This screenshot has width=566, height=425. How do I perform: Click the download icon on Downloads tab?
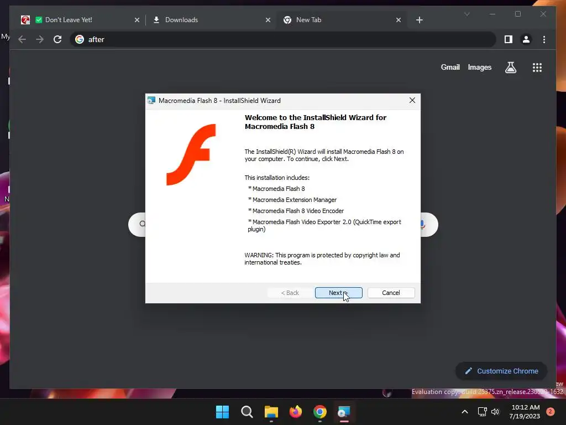pyautogui.click(x=156, y=20)
